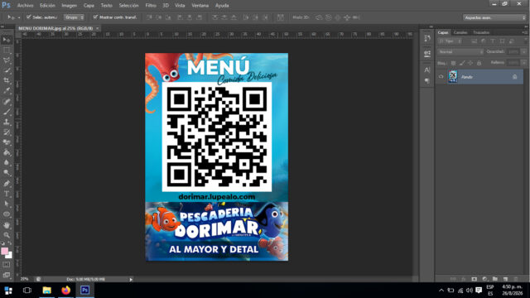The height and width of the screenshot is (298, 530).
Task: Select the Eraser tool
Action: click(7, 142)
